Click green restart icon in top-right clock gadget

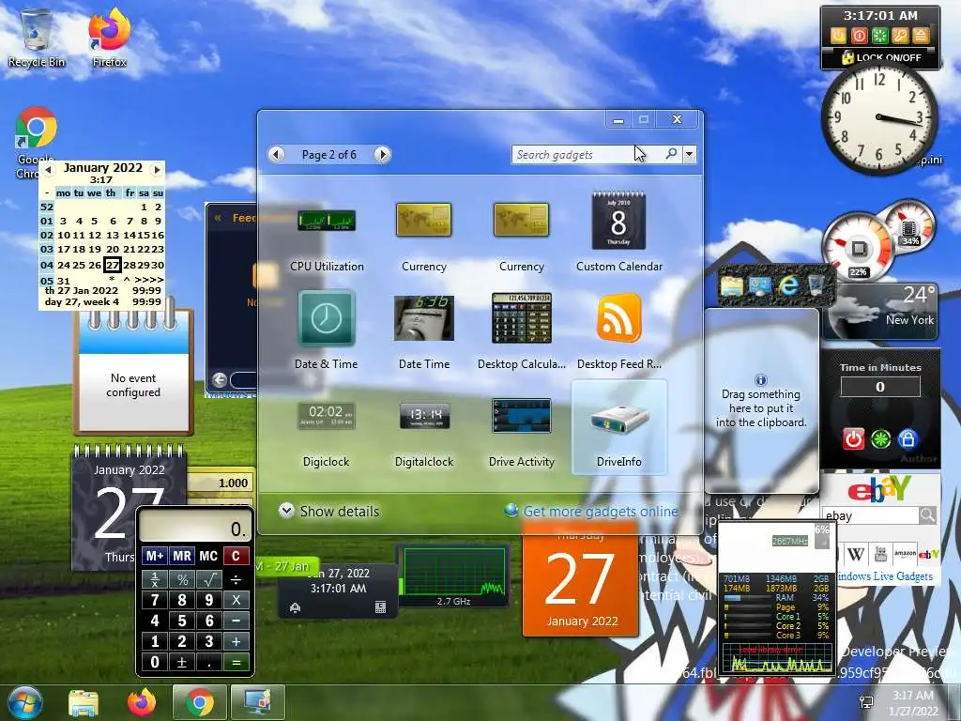click(x=880, y=36)
